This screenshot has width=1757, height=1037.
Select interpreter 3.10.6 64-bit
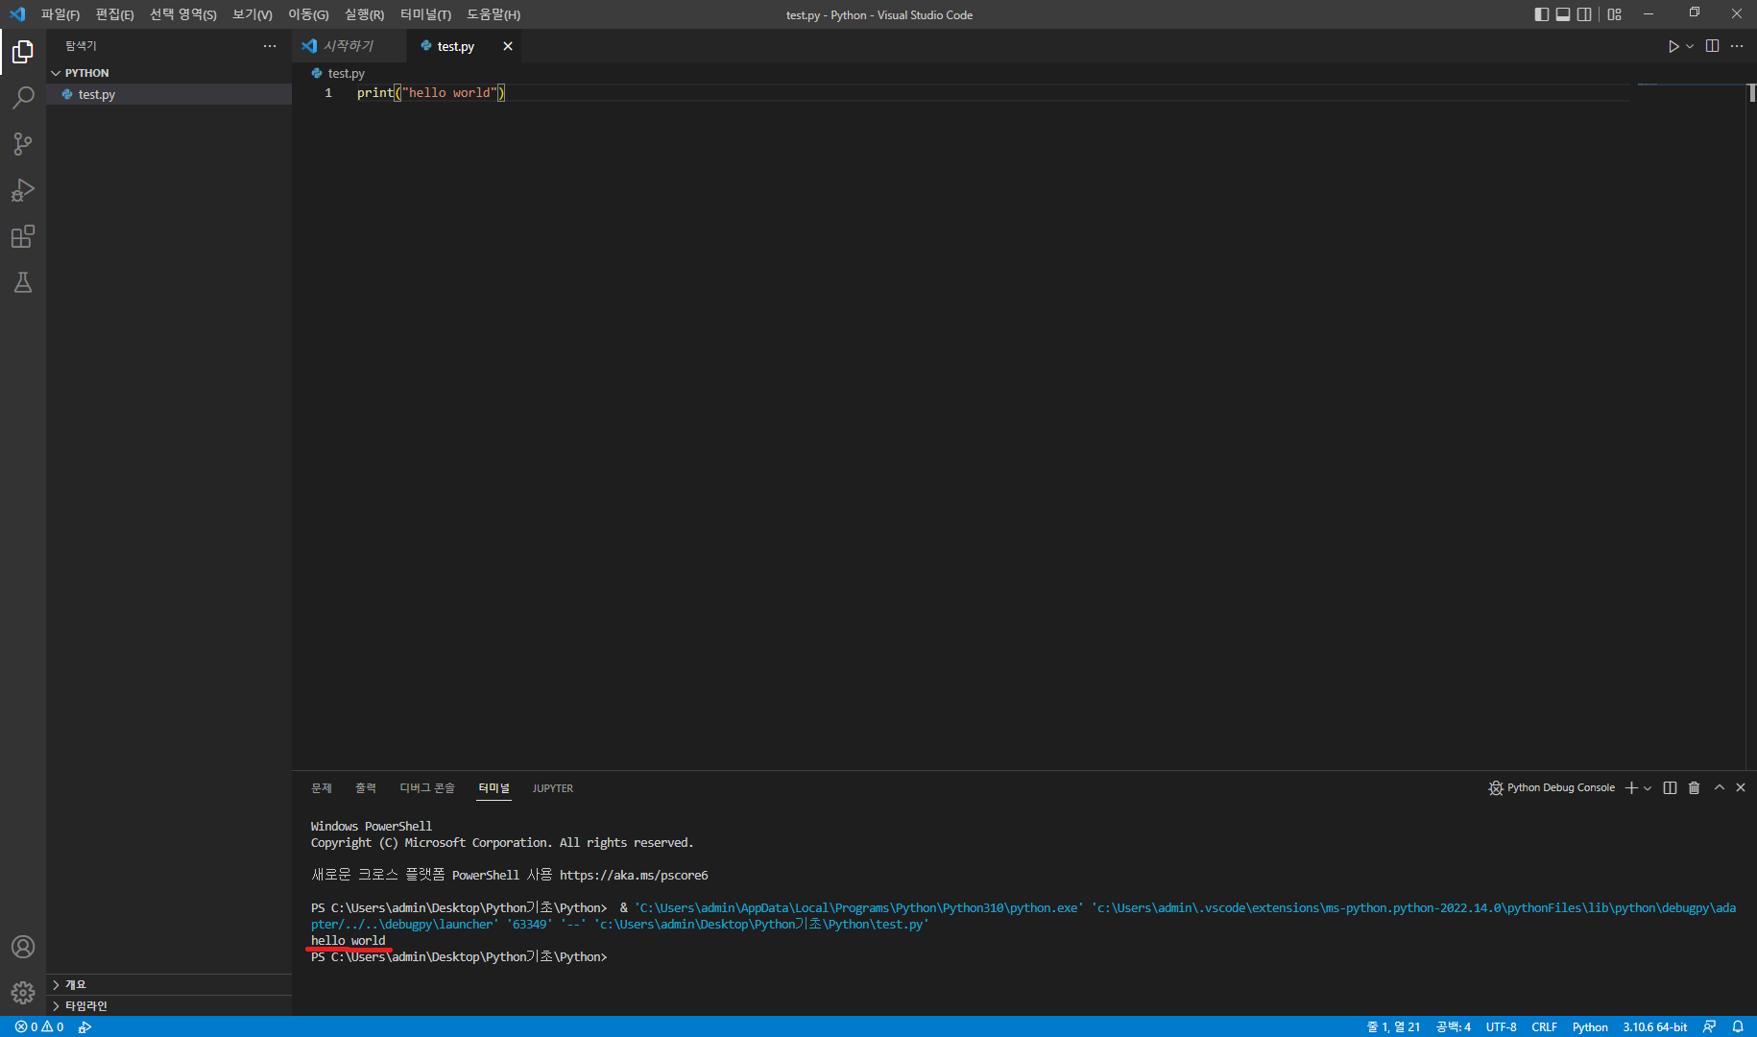click(x=1655, y=1026)
